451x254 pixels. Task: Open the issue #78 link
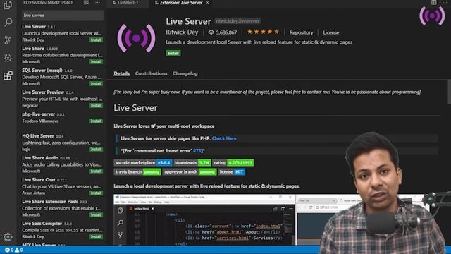[x=197, y=150]
